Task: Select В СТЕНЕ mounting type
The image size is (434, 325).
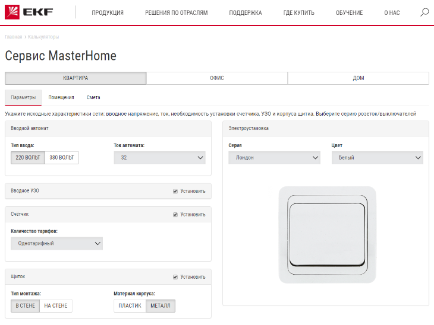Action: coord(25,306)
